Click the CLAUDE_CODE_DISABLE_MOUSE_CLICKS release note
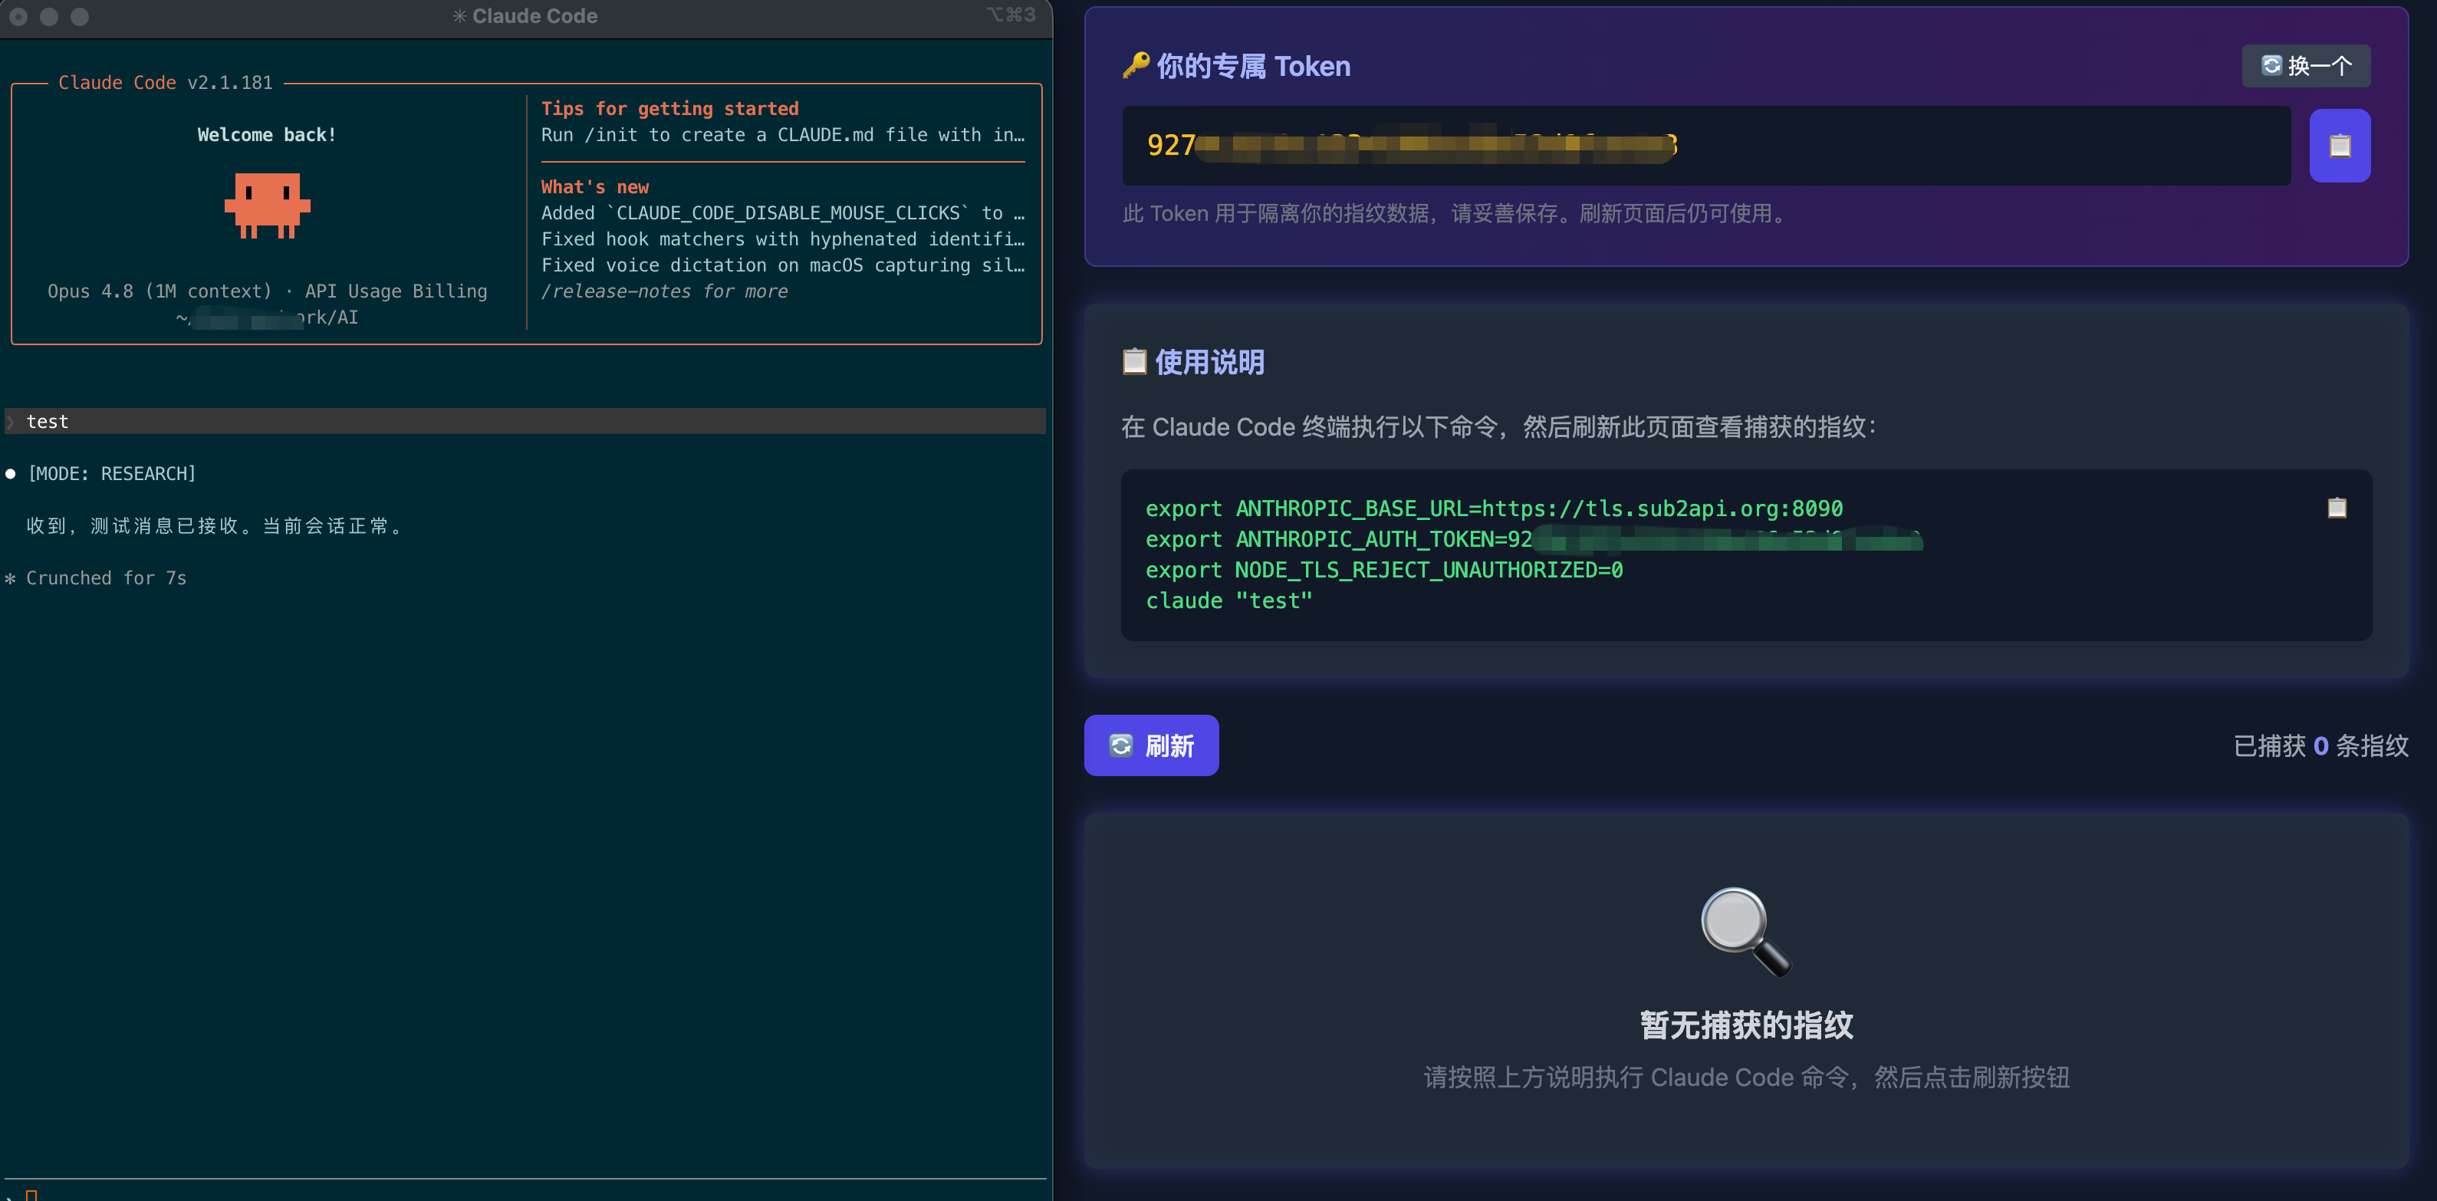 (782, 213)
